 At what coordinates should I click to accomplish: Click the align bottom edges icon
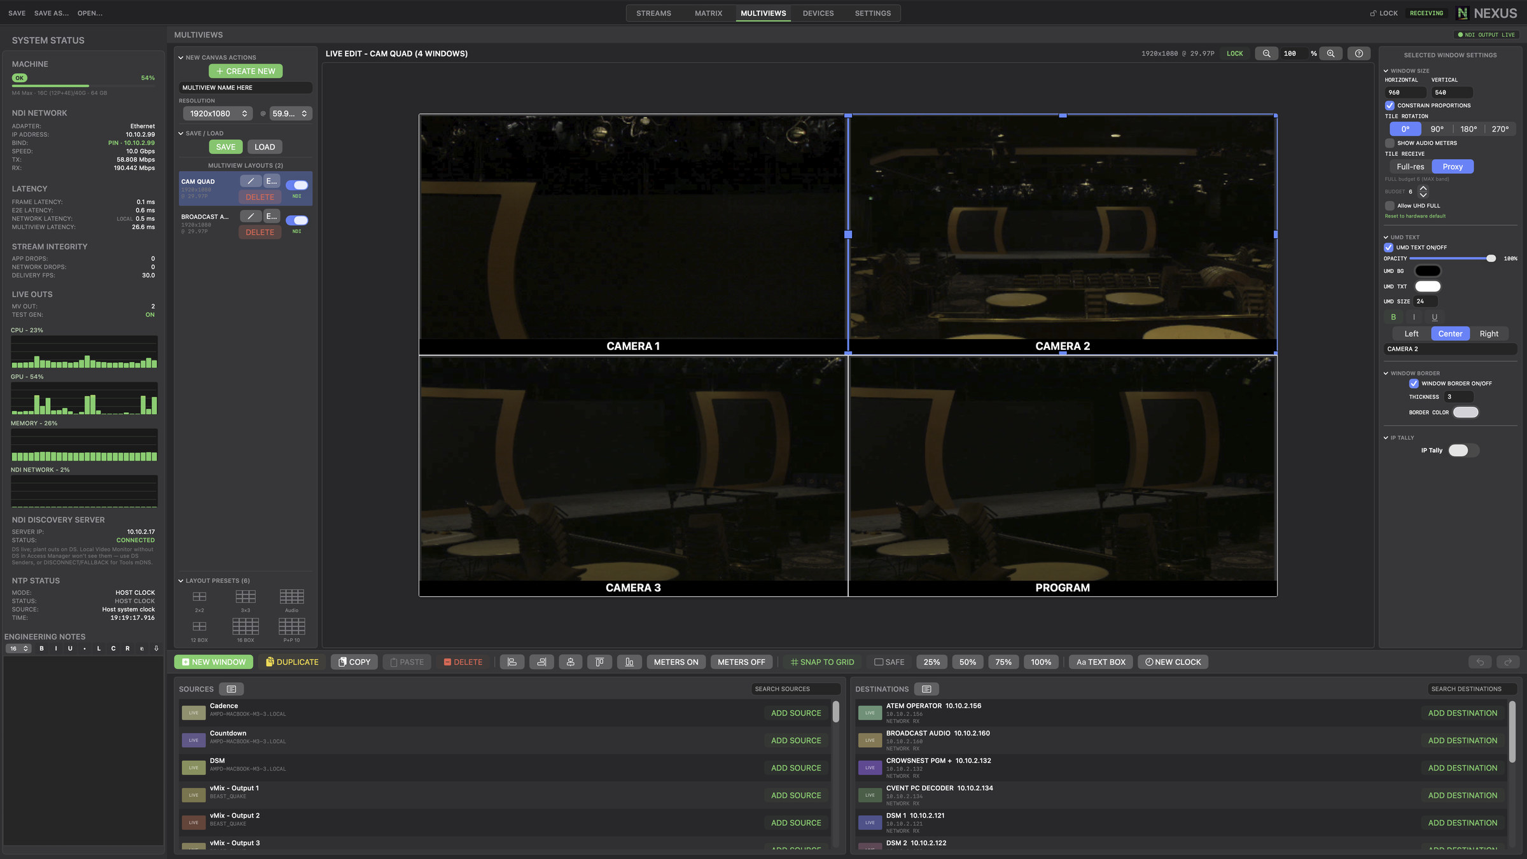(629, 662)
